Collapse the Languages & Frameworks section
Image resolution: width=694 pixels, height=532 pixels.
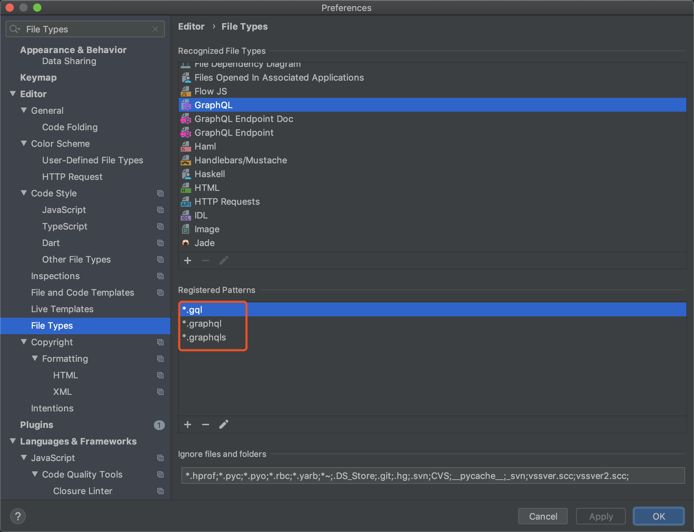pos(13,441)
